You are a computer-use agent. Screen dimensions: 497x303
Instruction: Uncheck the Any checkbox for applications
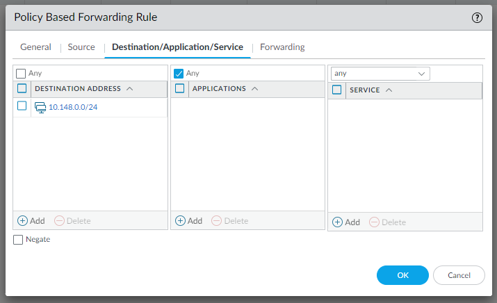[179, 73]
